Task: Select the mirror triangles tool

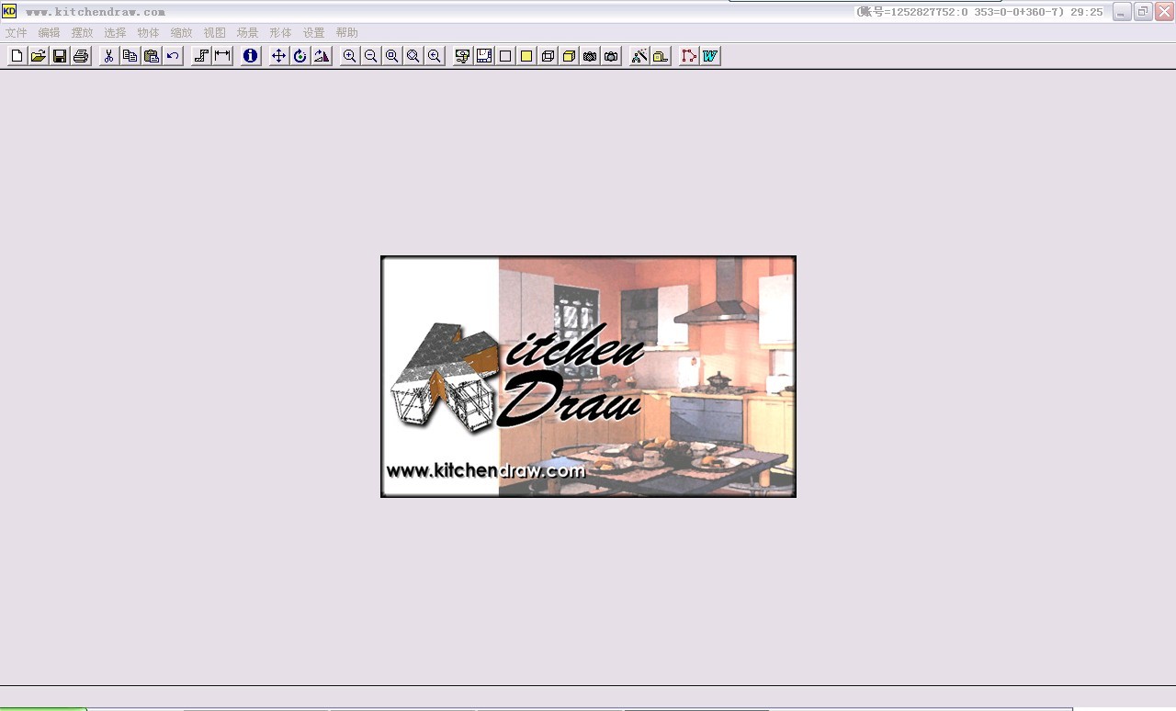Action: click(x=321, y=56)
